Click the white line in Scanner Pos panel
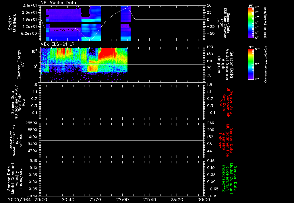 coord(122,141)
